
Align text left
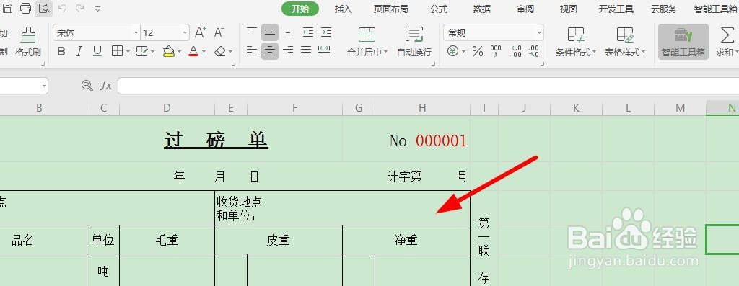click(252, 51)
